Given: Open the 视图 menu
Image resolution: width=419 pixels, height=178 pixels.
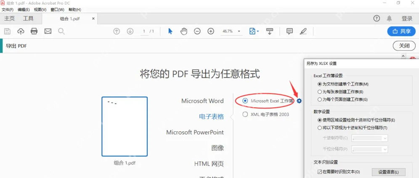Looking at the screenshot, I should pyautogui.click(x=40, y=10).
